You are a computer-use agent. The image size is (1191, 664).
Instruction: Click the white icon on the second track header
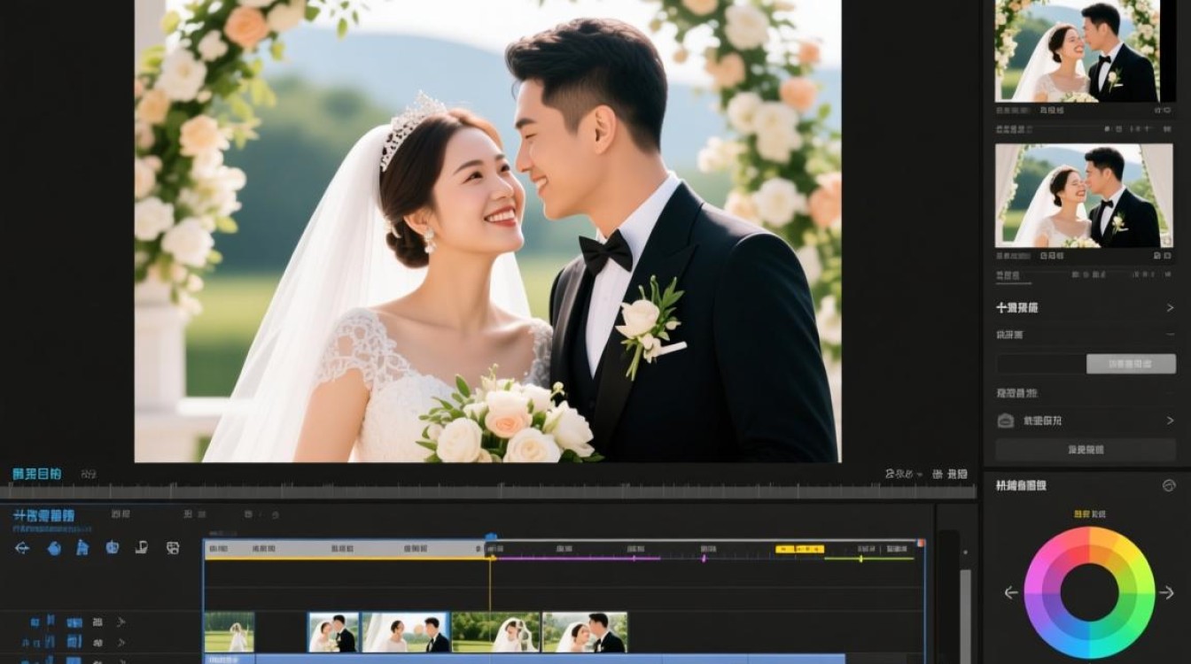click(x=97, y=644)
